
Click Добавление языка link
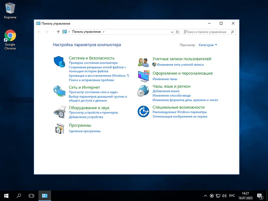pyautogui.click(x=166, y=91)
